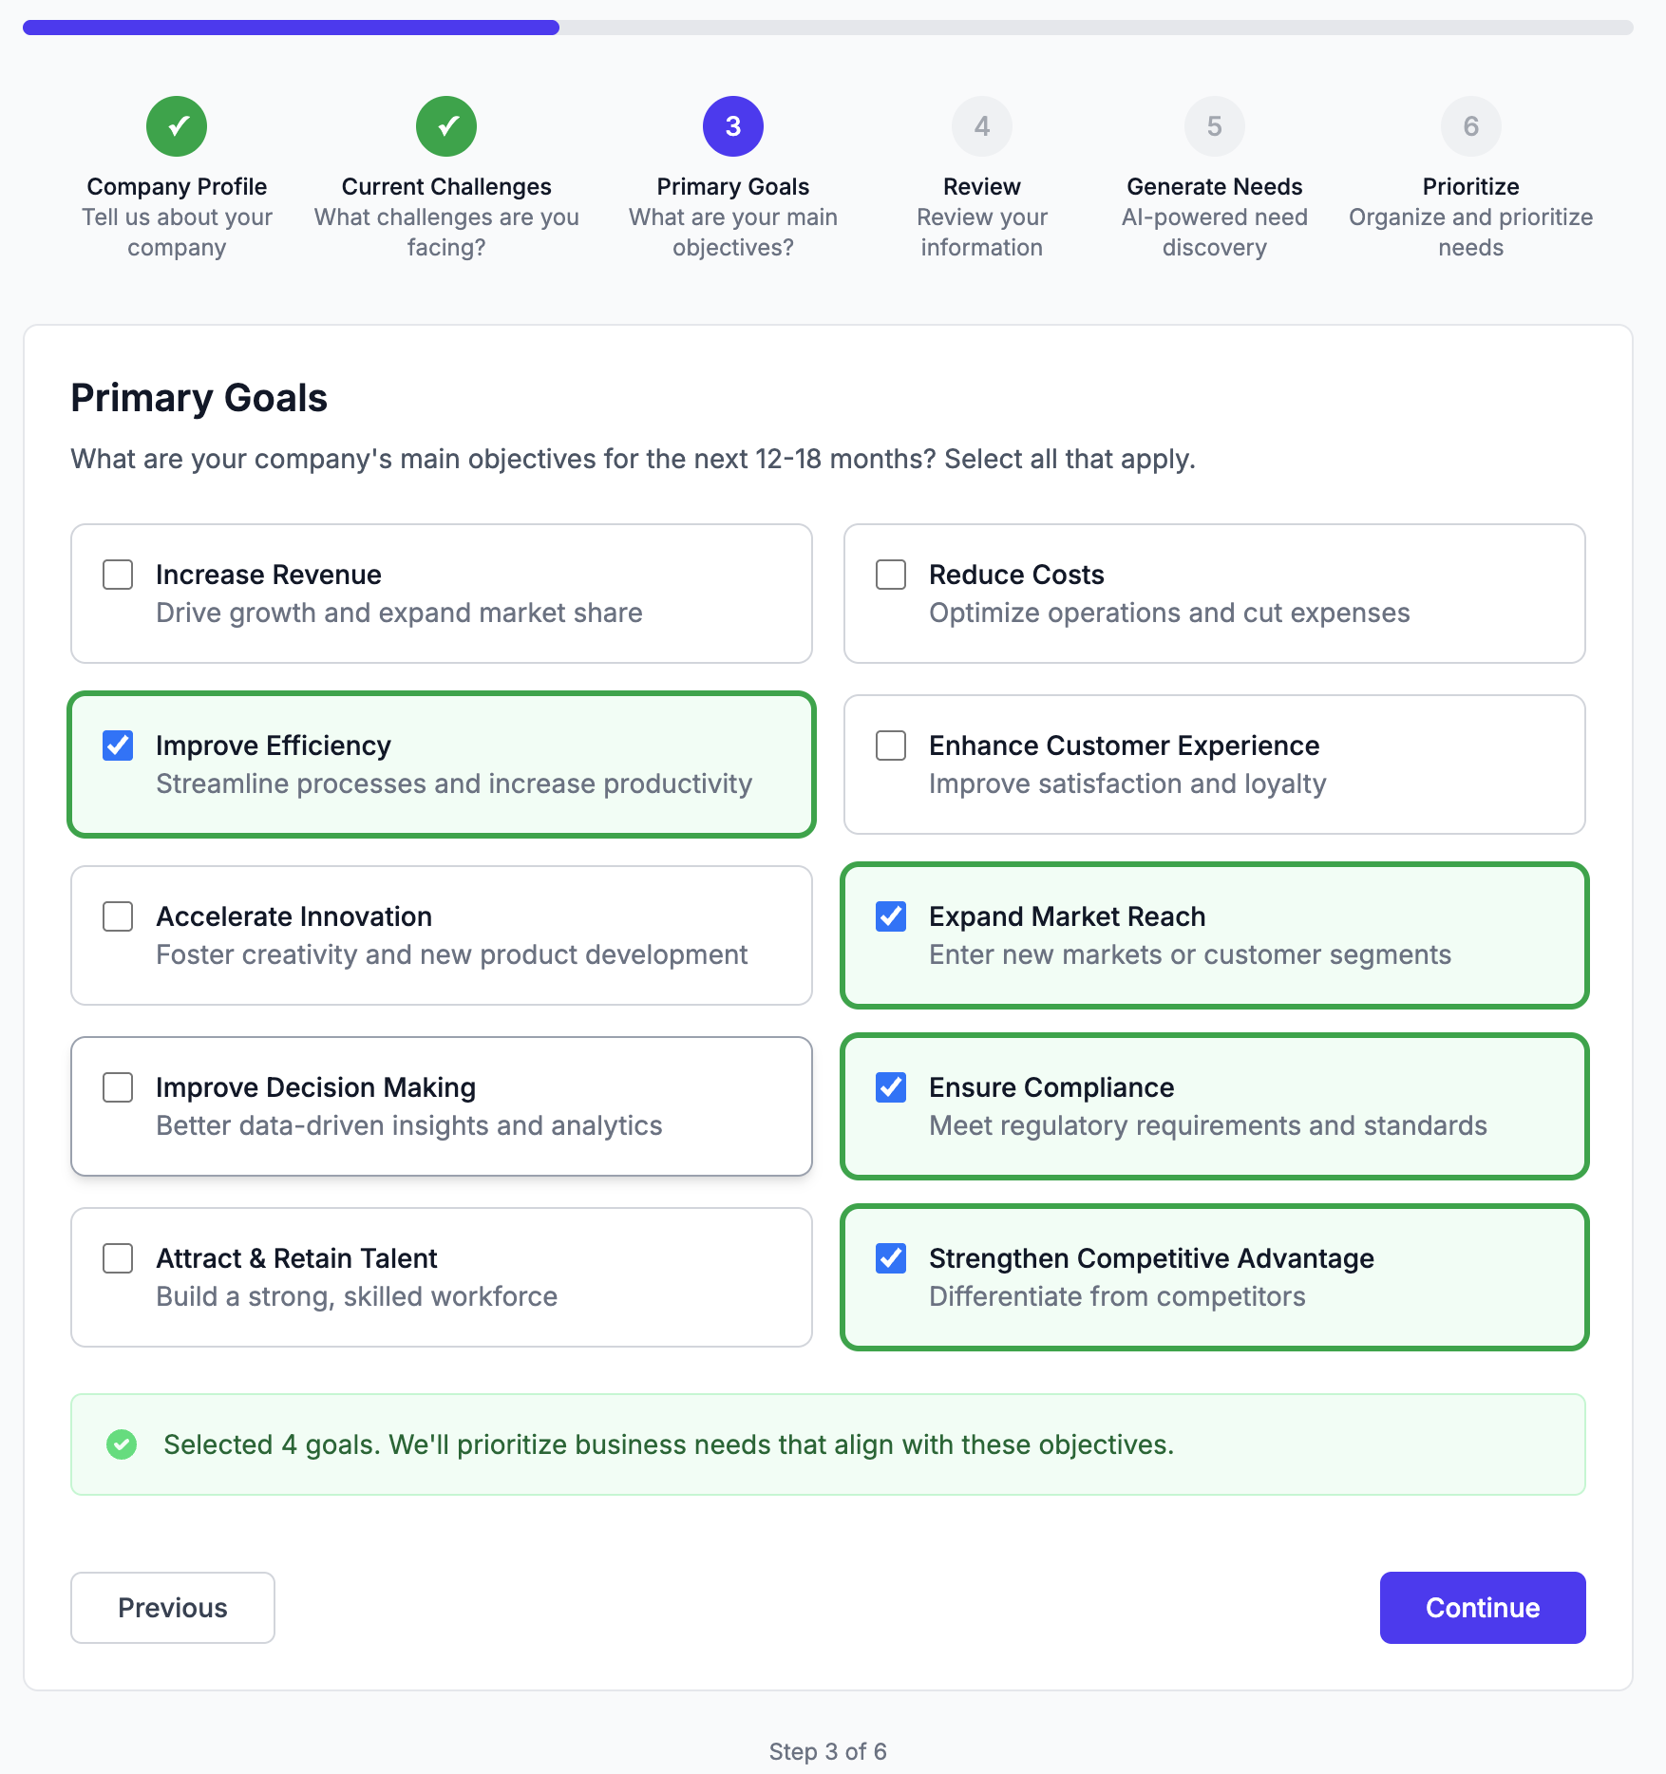The image size is (1666, 1774).
Task: Click the Company Profile completed step icon
Action: (177, 126)
